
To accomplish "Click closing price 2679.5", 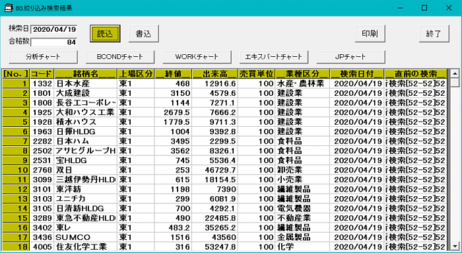I will click(173, 112).
